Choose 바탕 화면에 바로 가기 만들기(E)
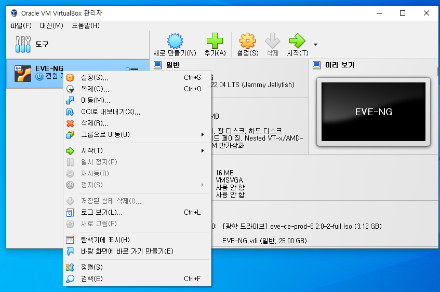The height and width of the screenshot is (292, 440). (x=137, y=251)
